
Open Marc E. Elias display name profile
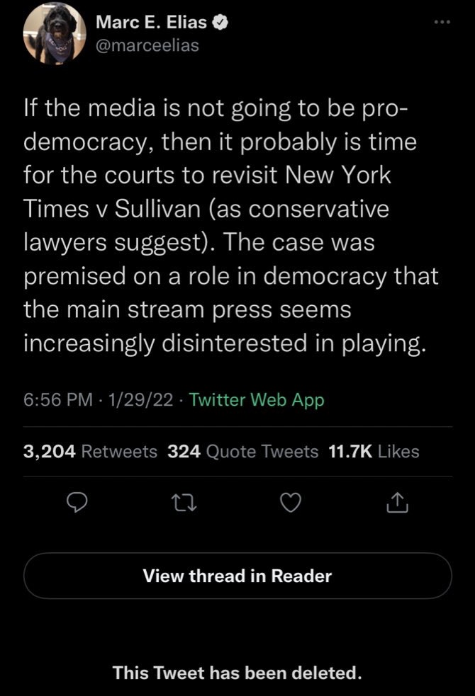click(151, 23)
